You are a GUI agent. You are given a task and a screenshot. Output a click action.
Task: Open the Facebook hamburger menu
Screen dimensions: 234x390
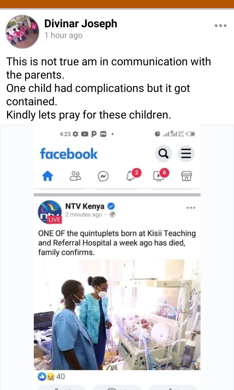tap(186, 153)
